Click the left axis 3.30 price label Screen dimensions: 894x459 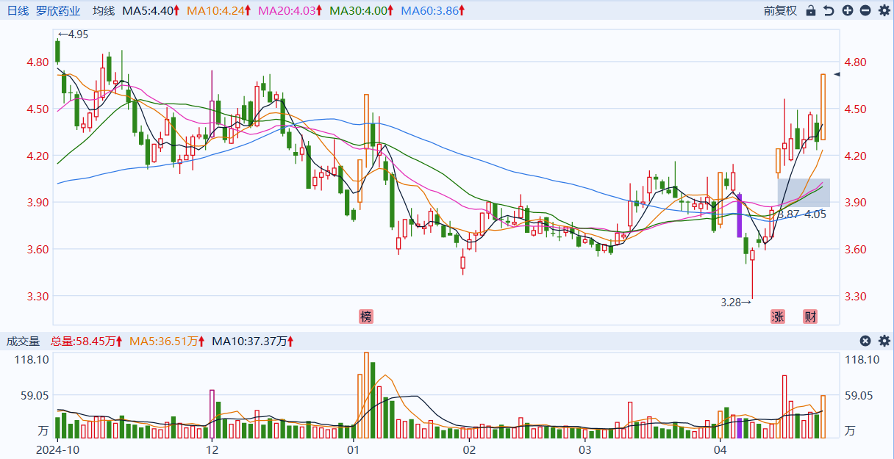click(37, 297)
